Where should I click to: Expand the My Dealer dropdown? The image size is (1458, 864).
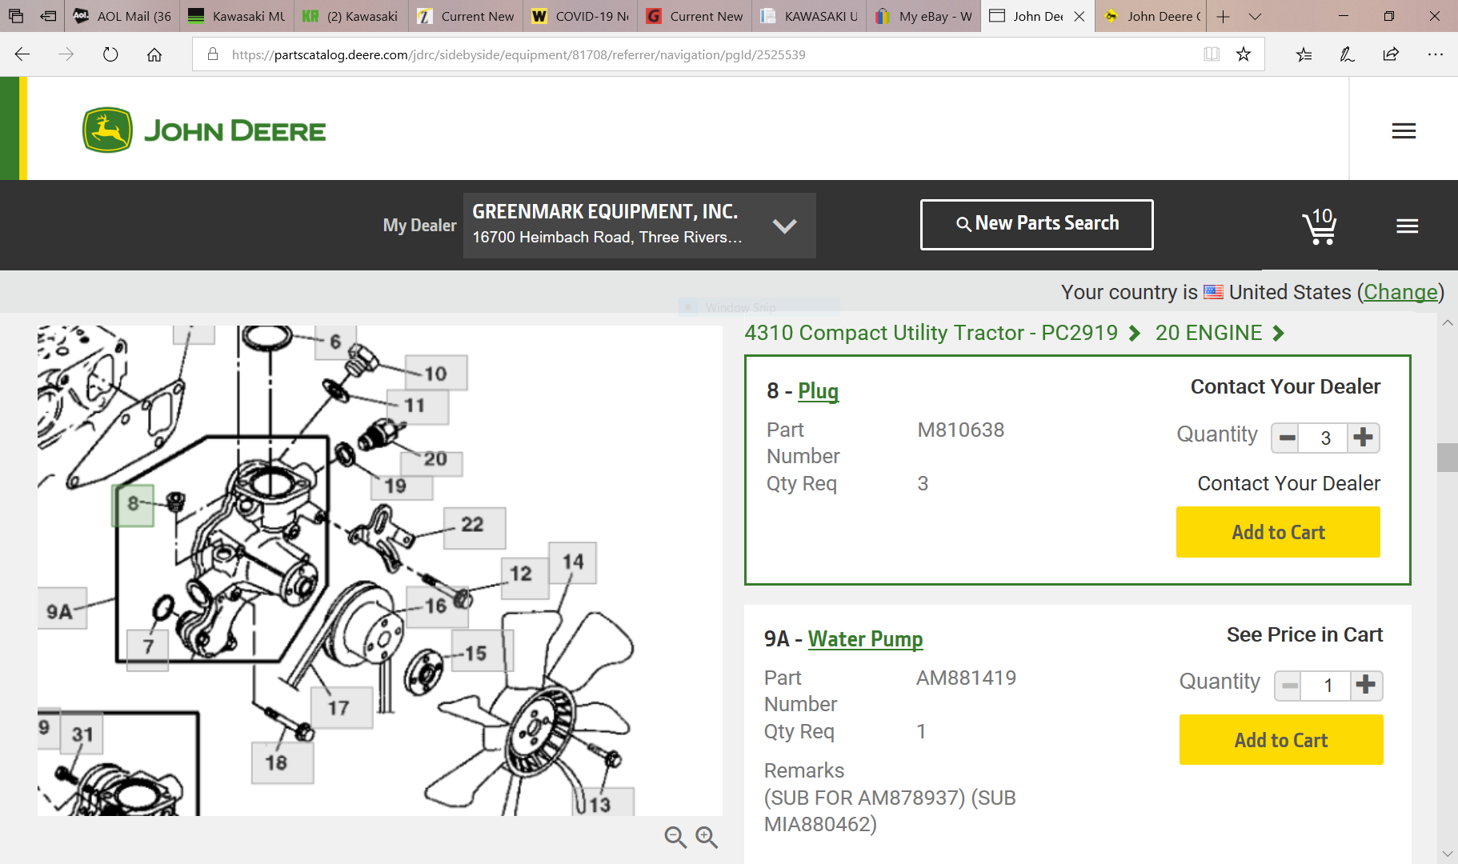pyautogui.click(x=784, y=226)
